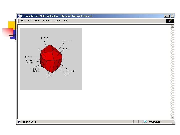Click the vertical scrollbar track
The image size is (180, 135).
pyautogui.click(x=172, y=72)
